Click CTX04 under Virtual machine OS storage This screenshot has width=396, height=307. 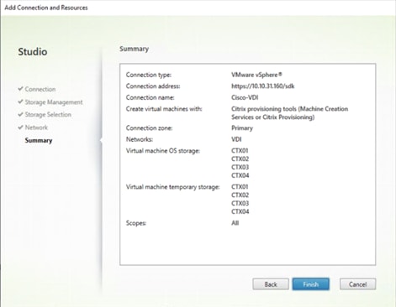[x=240, y=175]
